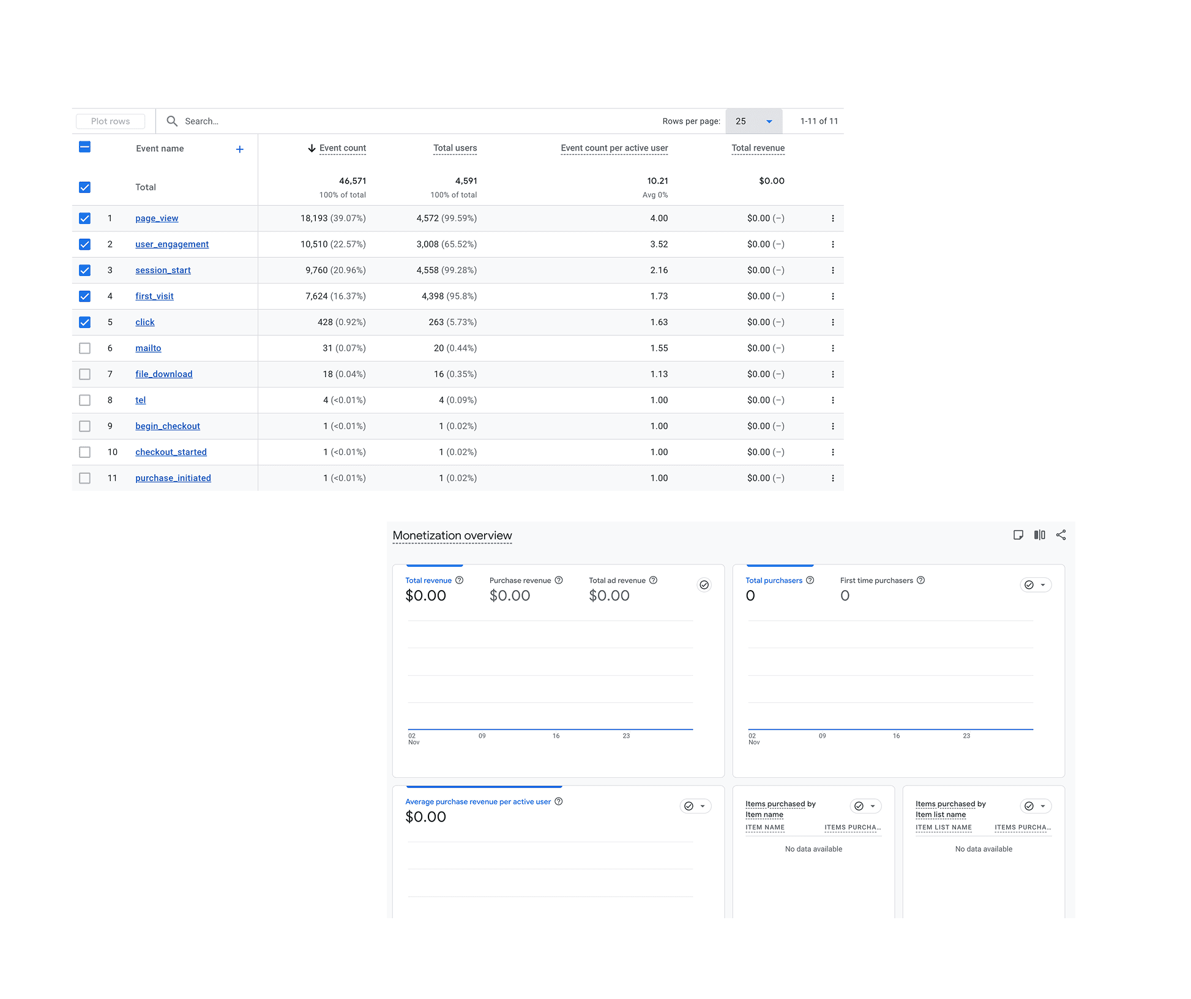Open three-dot menu for purchase_initiated row

pyautogui.click(x=832, y=478)
